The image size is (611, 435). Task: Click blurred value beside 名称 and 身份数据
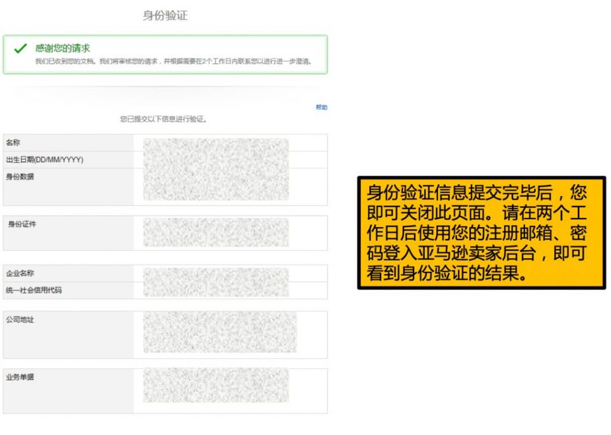point(215,169)
